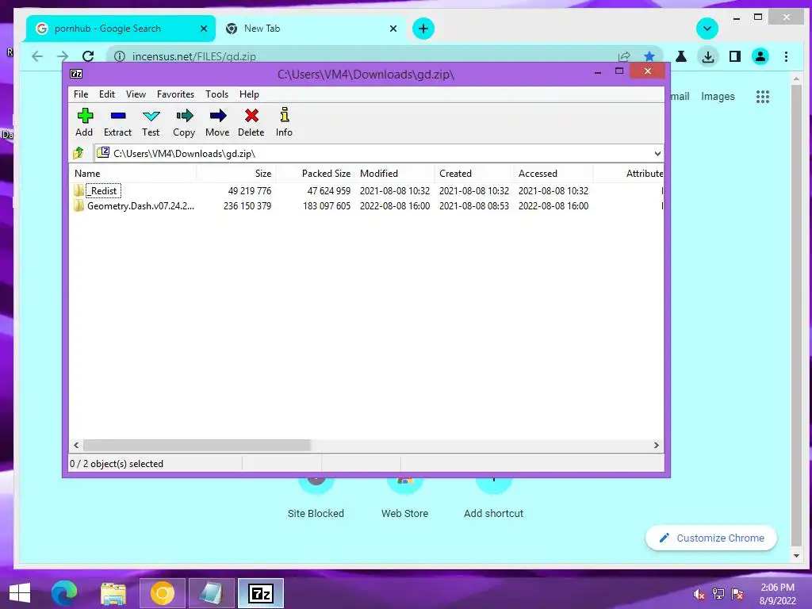Select the Geometry.Dash.v07.24.2... row name
Screen dimensions: 812x609
pyautogui.click(x=141, y=206)
